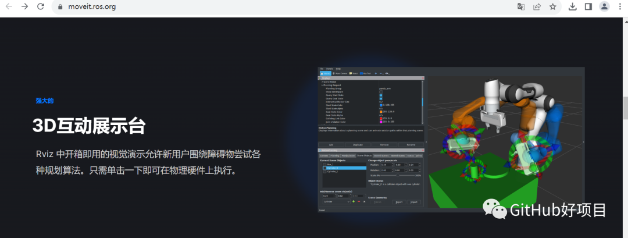Go back with the browser back arrow
628x238 pixels.
click(x=9, y=6)
